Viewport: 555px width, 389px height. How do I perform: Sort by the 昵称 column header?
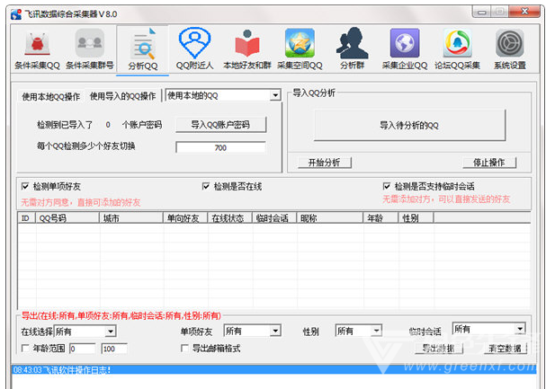coord(330,218)
